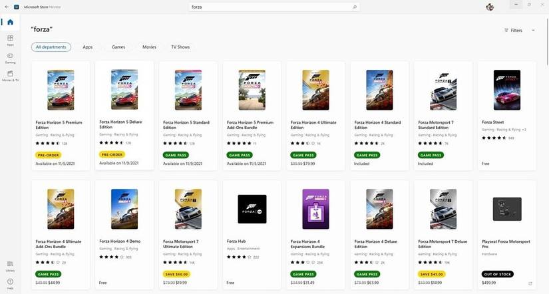
Task: Click GAME PASS badge on Horizon 4 Ultimate Edition
Action: coord(303,155)
